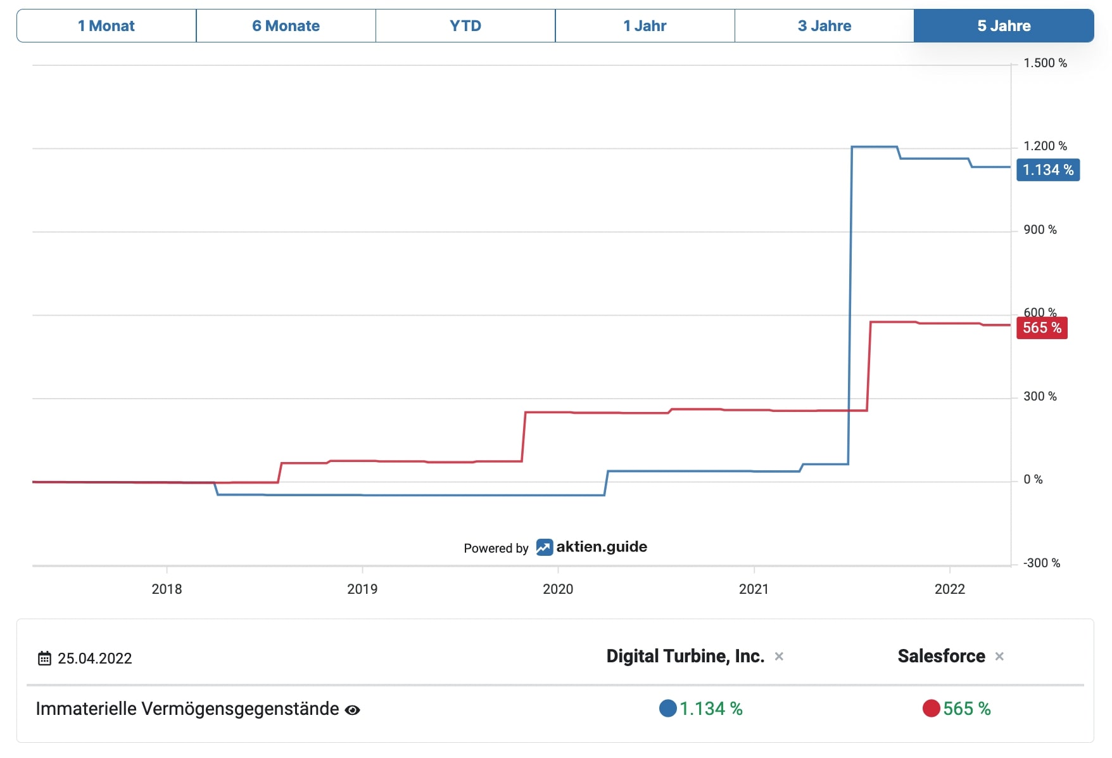Click the Immaterielle Vermögensgegenstände row label
The height and width of the screenshot is (758, 1112).
pos(187,709)
